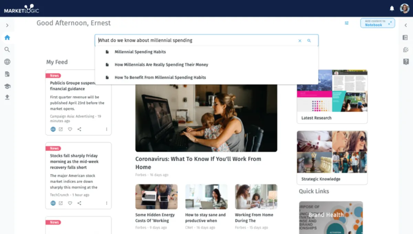Like the Stocks fall sharply news item
413x234 pixels.
click(70, 203)
